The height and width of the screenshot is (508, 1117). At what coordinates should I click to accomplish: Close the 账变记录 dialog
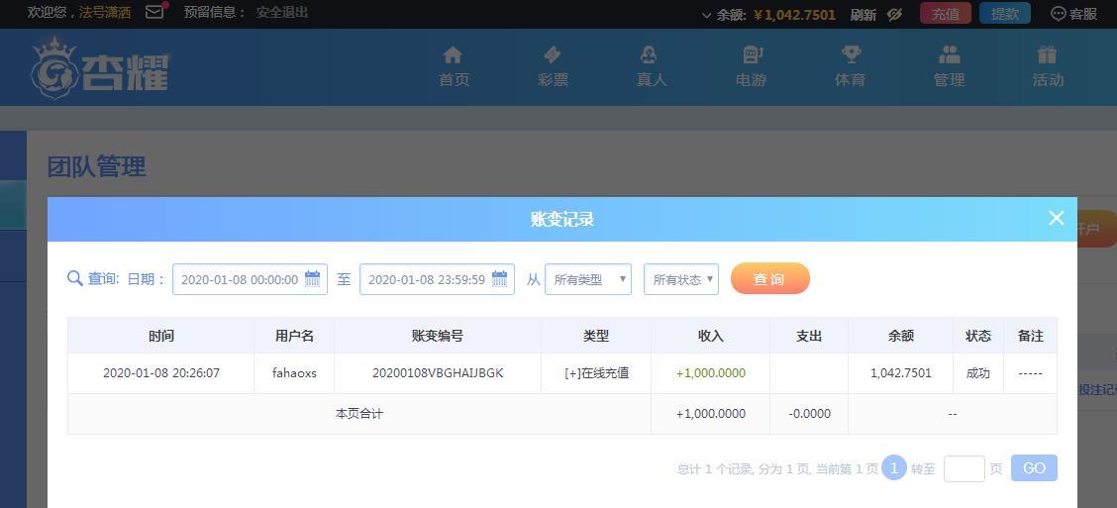tap(1057, 218)
